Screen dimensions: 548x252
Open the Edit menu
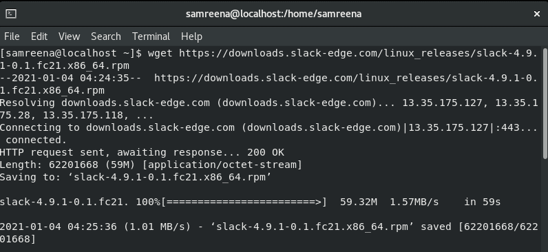click(39, 36)
